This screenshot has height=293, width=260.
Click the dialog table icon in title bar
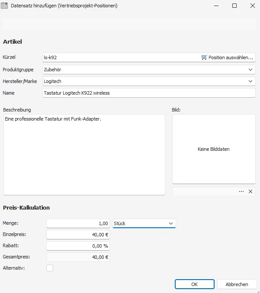tap(4, 6)
